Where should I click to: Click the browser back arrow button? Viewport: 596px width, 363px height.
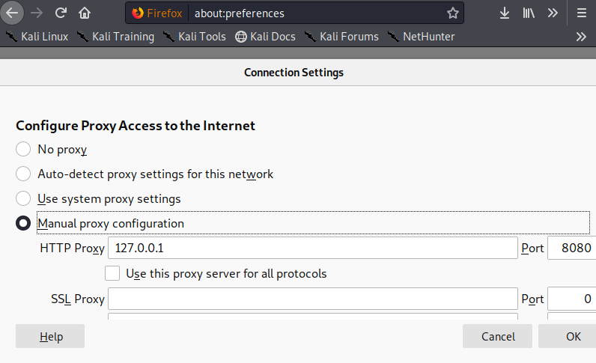coord(13,13)
